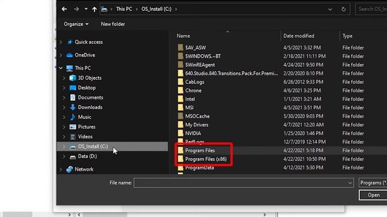The height and width of the screenshot is (217, 387).
Task: Click This PC in address breadcrumb
Action: [124, 9]
